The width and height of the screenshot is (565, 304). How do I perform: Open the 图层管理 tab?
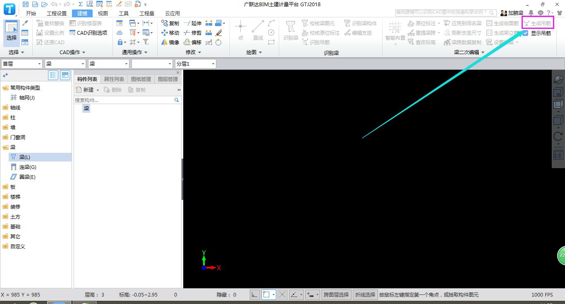pos(168,79)
